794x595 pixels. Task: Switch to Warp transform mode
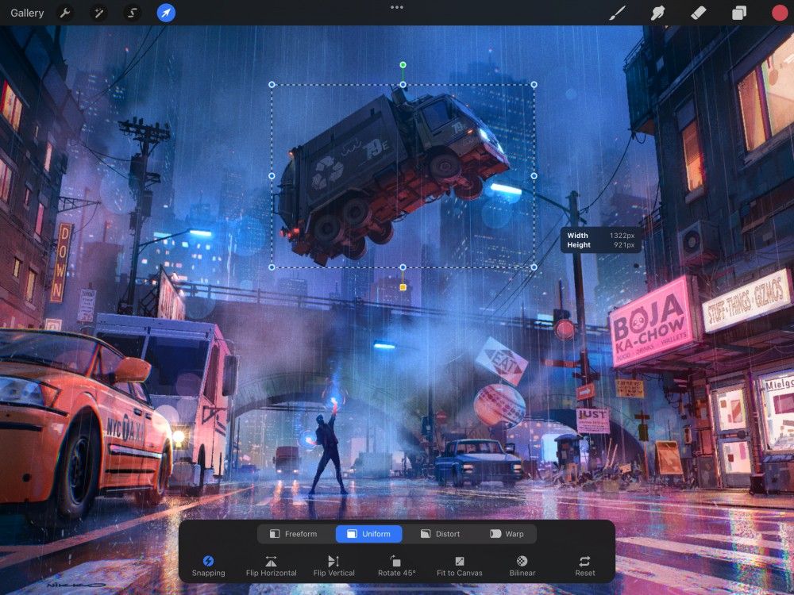pyautogui.click(x=507, y=533)
